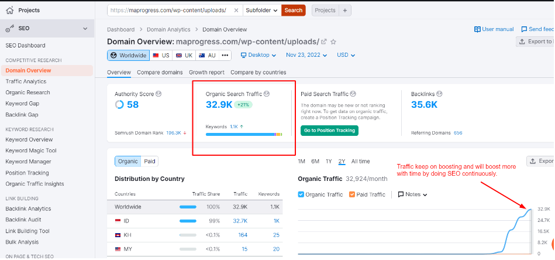This screenshot has width=555, height=260.
Task: Collapse the SEO section chevron
Action: tap(85, 28)
